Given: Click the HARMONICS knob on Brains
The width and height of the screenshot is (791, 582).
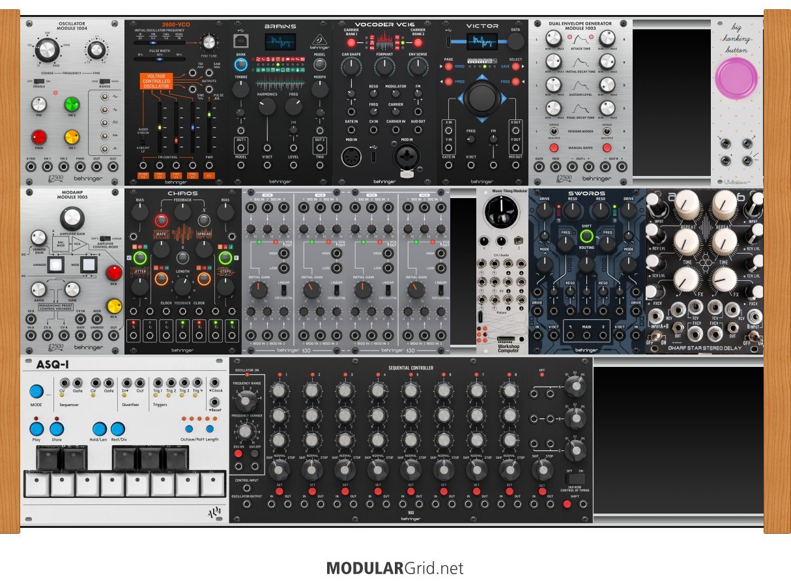Looking at the screenshot, I should [266, 108].
